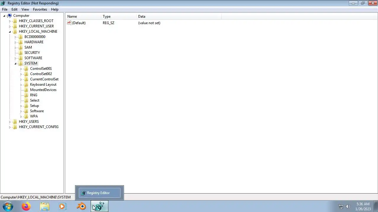Open the network tray icon
The height and width of the screenshot is (212, 378).
pyautogui.click(x=341, y=206)
